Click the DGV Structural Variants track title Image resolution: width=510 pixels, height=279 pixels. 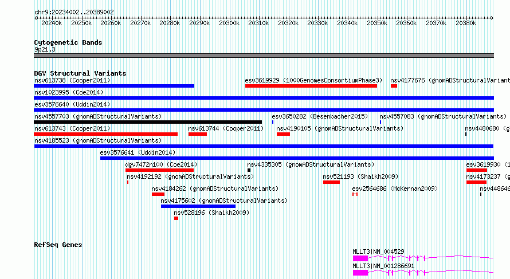point(80,73)
